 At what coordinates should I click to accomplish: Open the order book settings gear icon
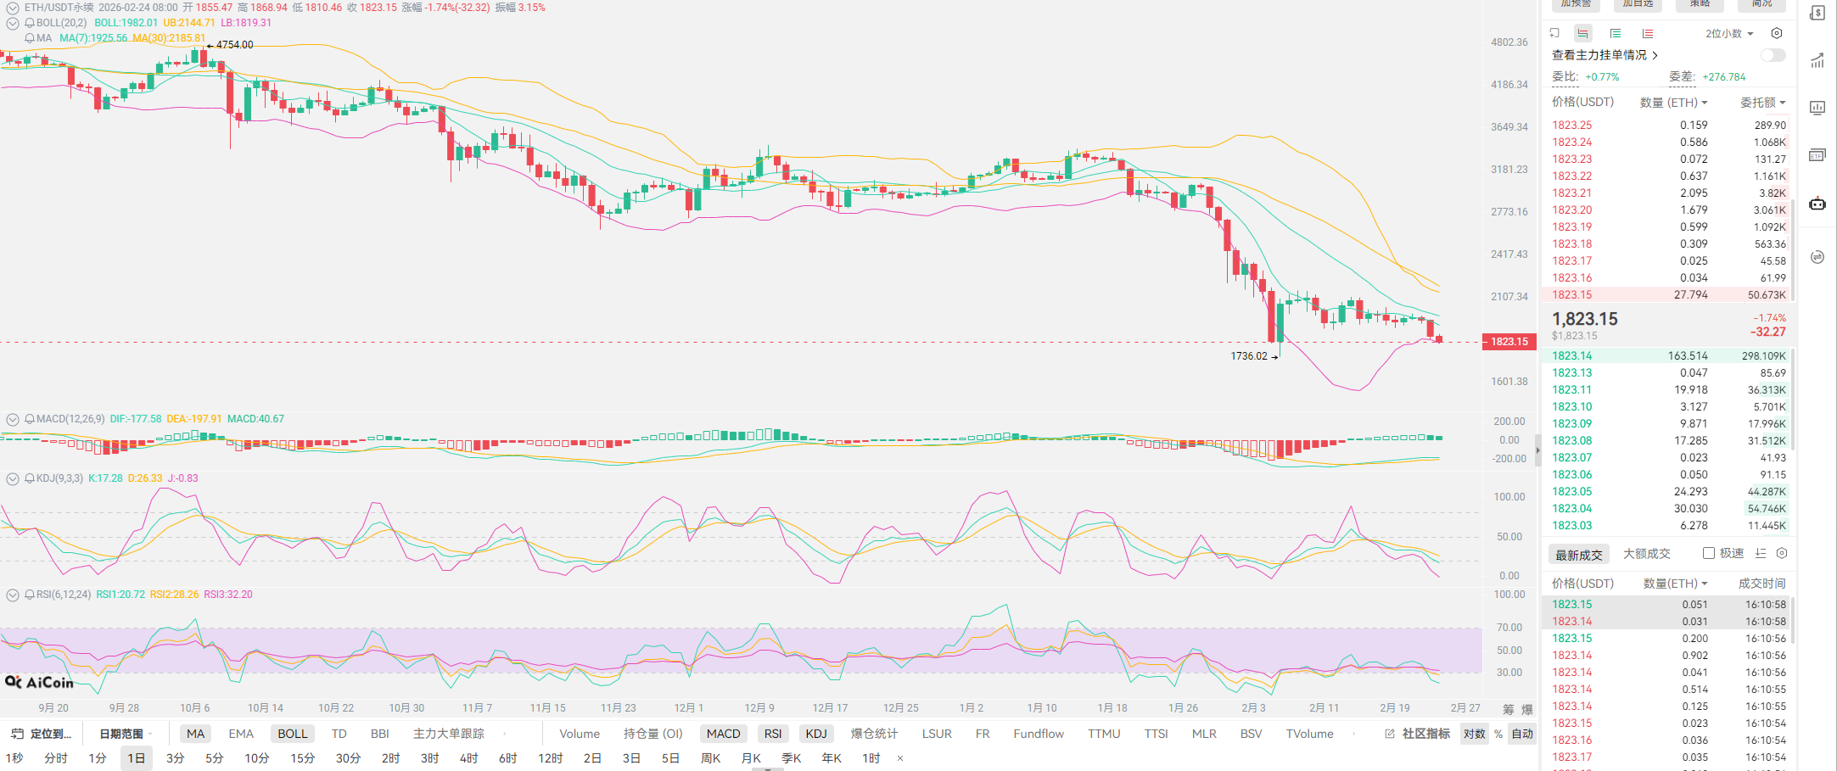tap(1777, 33)
